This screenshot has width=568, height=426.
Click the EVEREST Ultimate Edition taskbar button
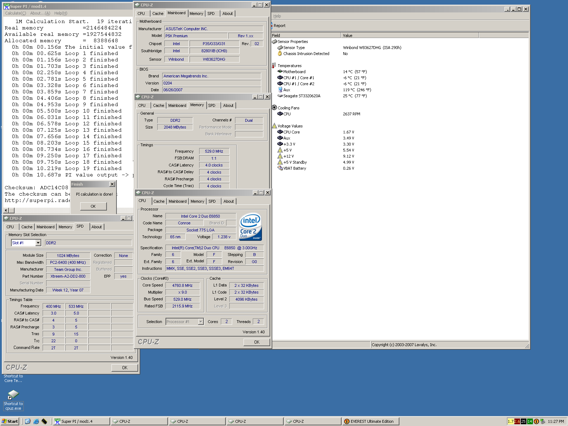coord(371,421)
